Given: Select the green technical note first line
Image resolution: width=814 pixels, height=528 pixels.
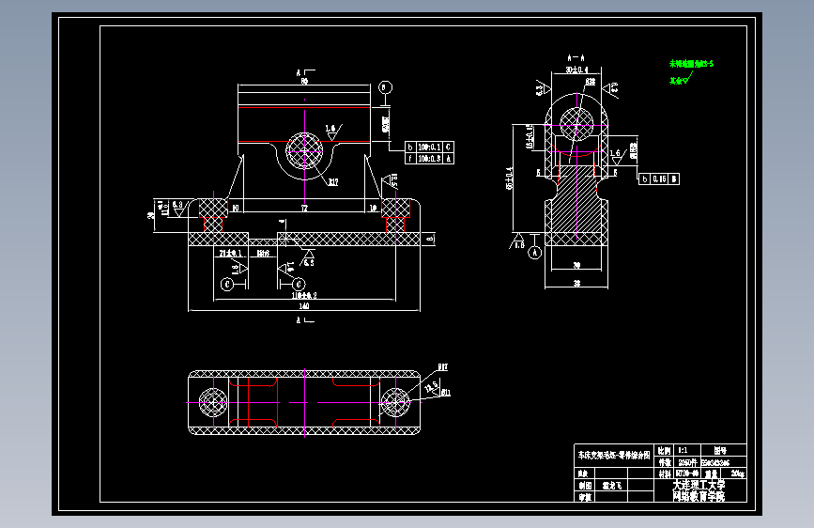Looking at the screenshot, I should [x=691, y=64].
